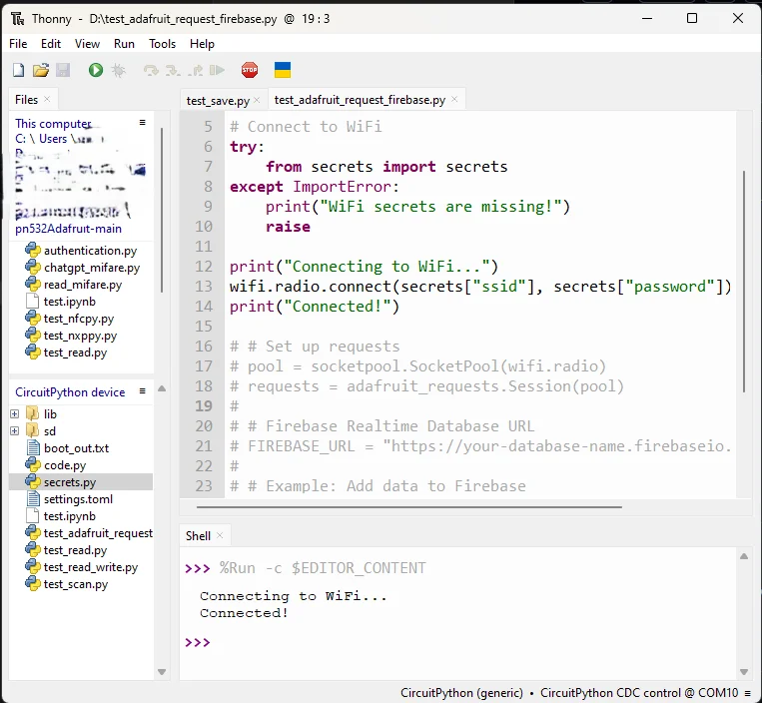Expand the sd folder on device

pos(15,431)
